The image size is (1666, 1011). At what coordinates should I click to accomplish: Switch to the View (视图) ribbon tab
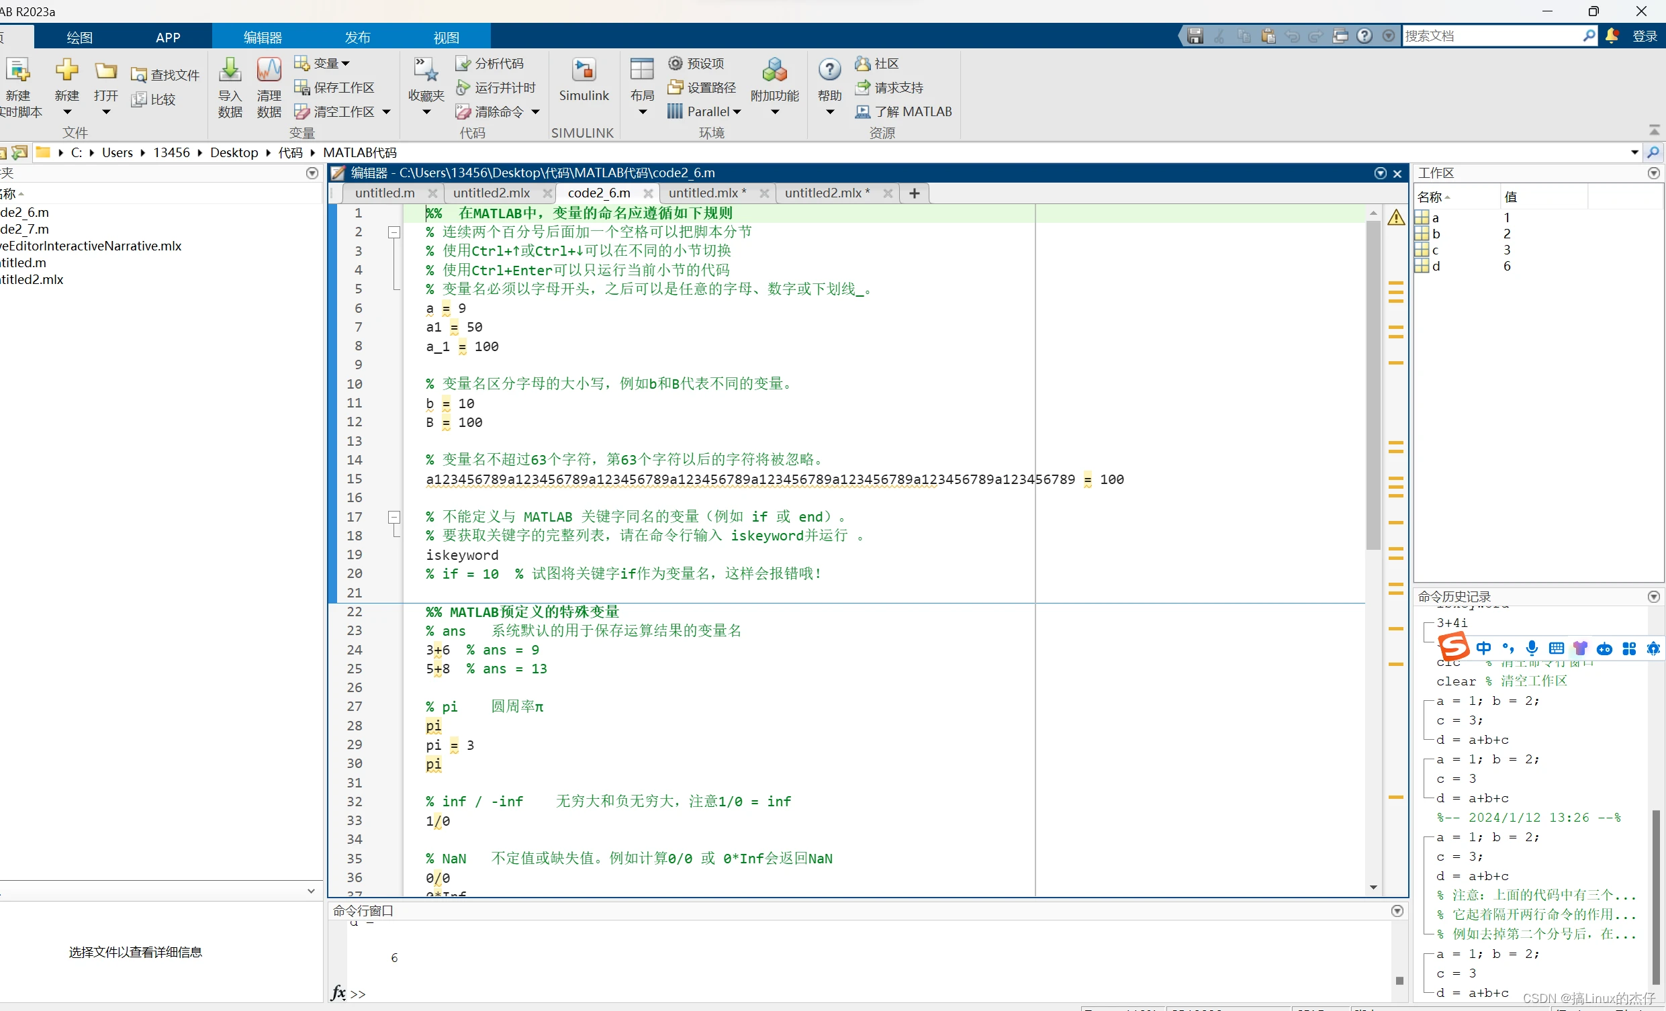click(447, 37)
